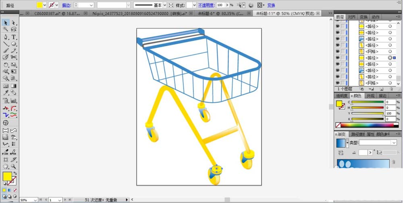Click the 描边 link in control bar
The image size is (403, 203).
coord(66,5)
